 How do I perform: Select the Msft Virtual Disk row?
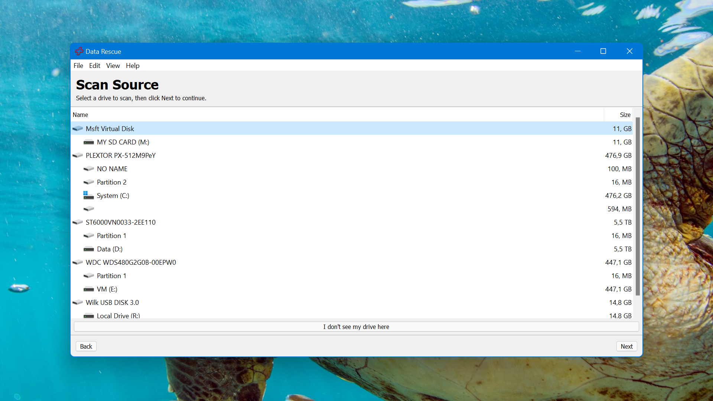tap(352, 128)
